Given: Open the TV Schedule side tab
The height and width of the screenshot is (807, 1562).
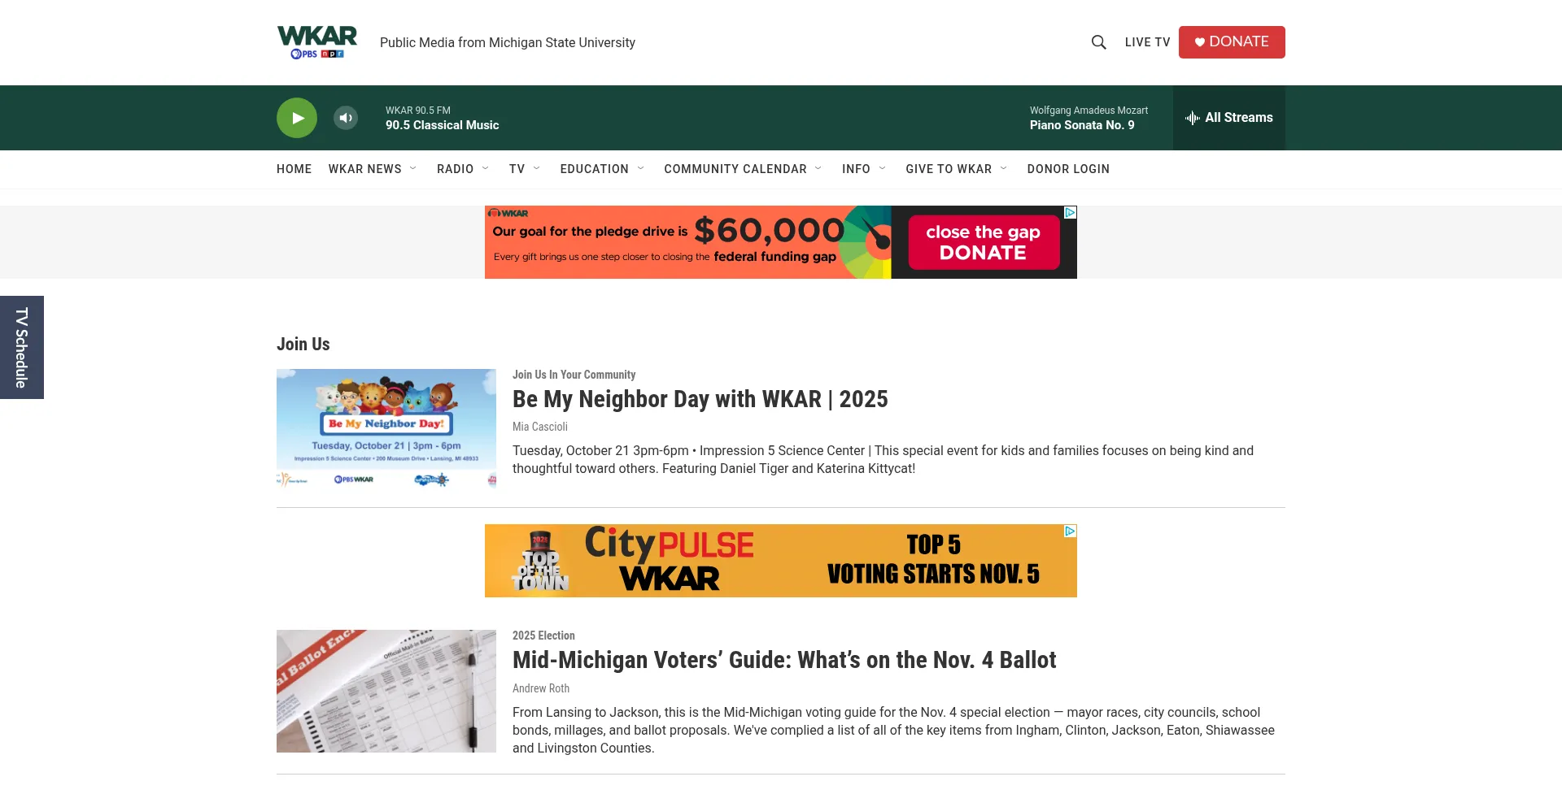Looking at the screenshot, I should [x=22, y=347].
